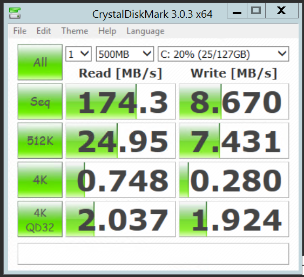
Task: Open the Theme menu
Action: click(x=75, y=31)
